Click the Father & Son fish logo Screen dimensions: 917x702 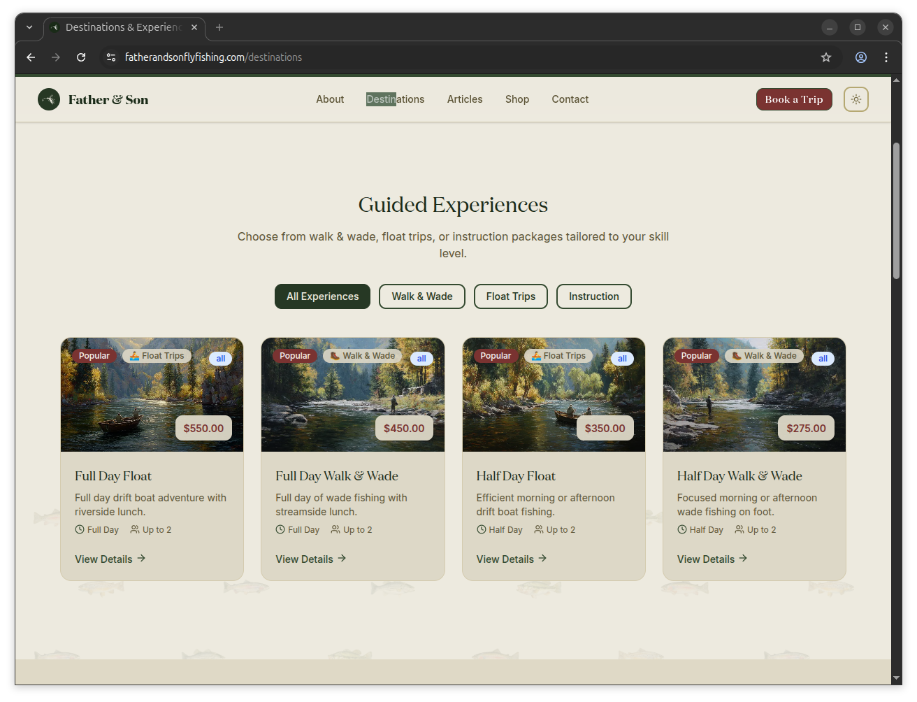pos(49,99)
